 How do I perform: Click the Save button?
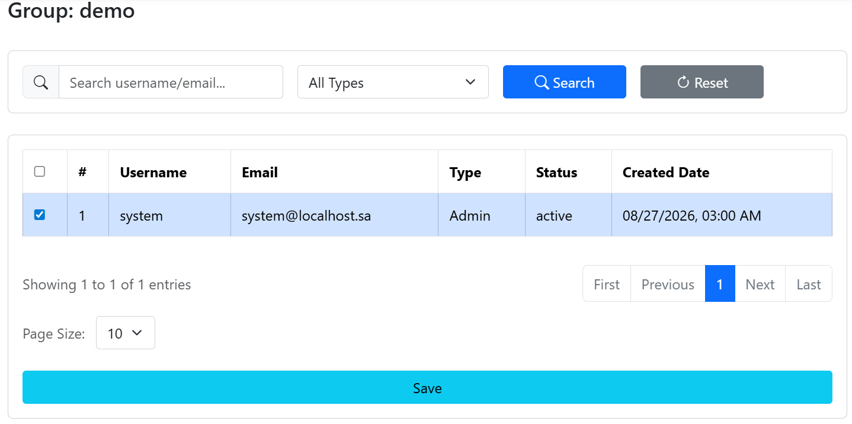click(x=427, y=388)
